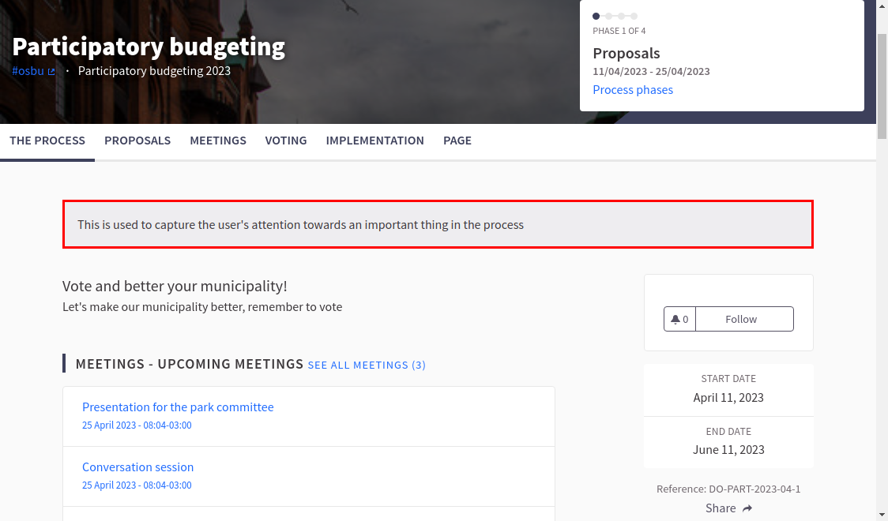Open the Implementation tab

375,141
